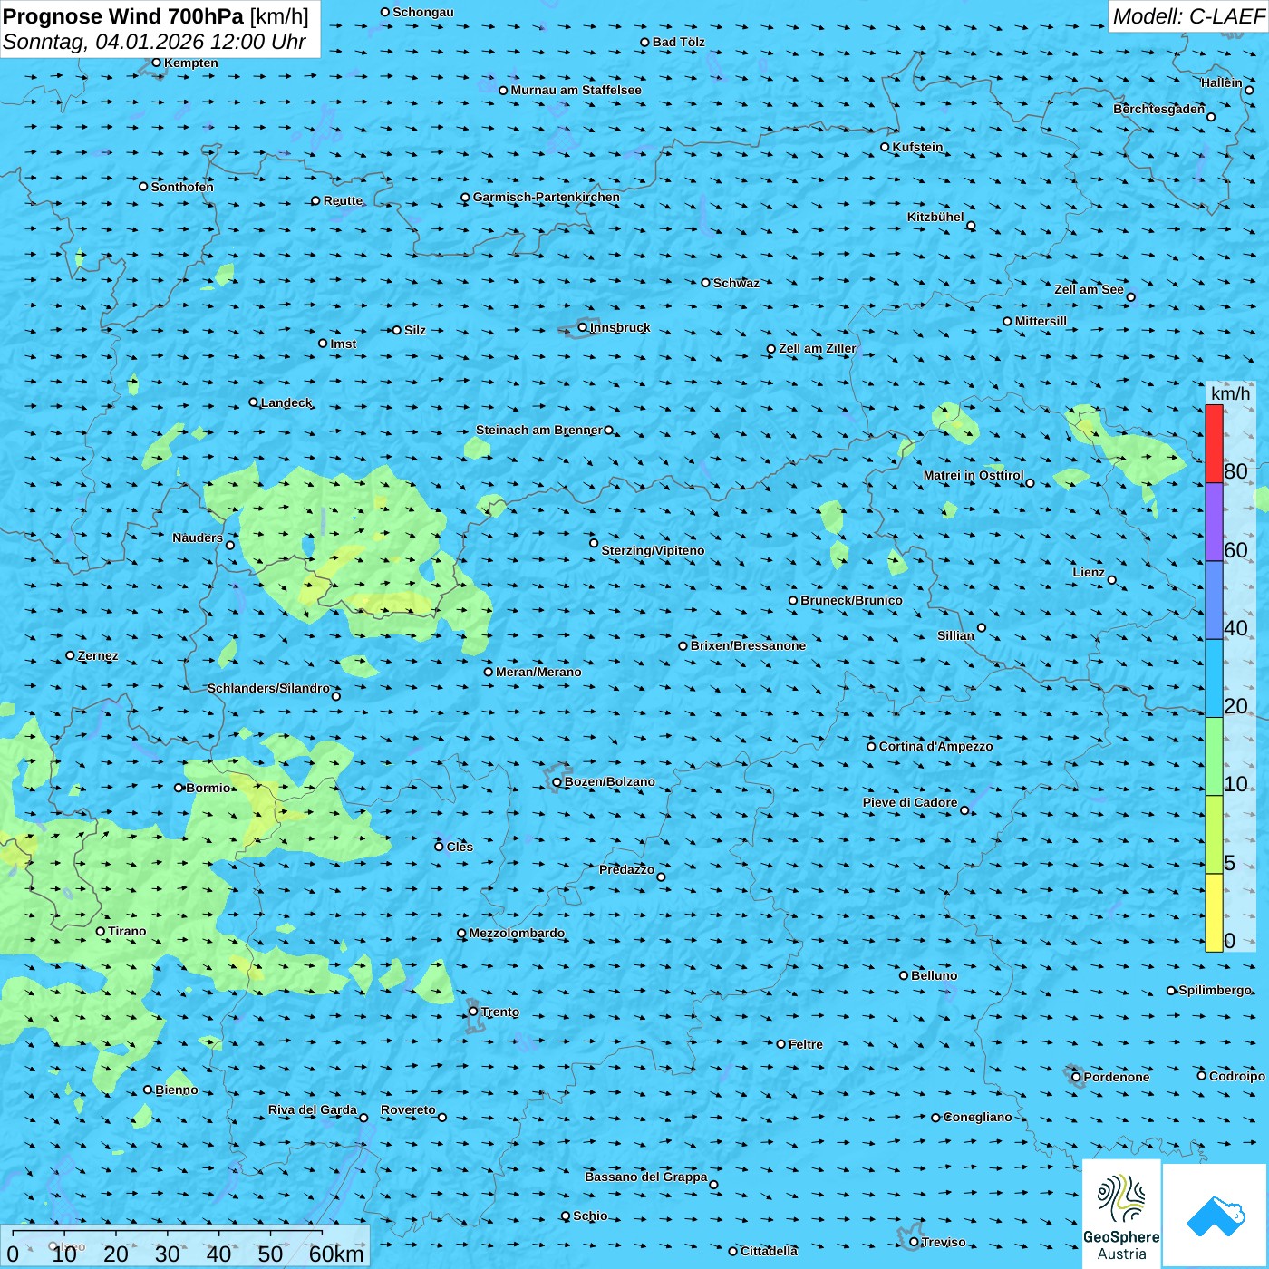This screenshot has width=1269, height=1269.
Task: Click the 'Schlanders/Silandro' label
Action: [268, 688]
